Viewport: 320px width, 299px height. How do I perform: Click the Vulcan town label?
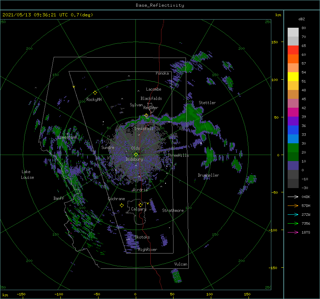point(181,264)
